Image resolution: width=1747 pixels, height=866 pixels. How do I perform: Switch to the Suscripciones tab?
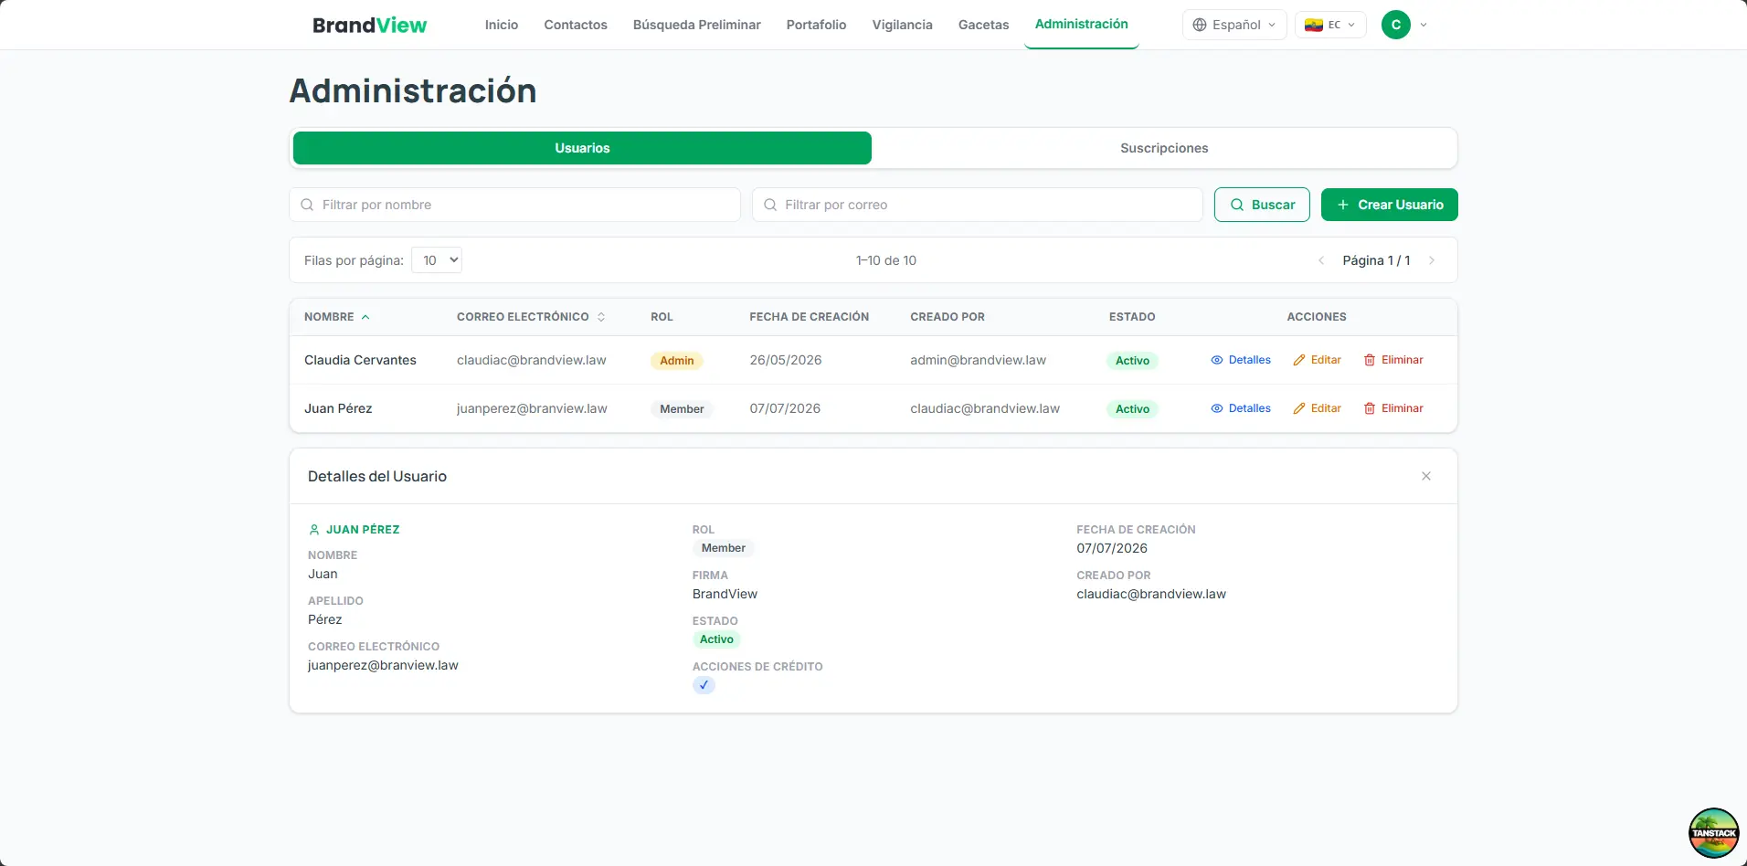[1164, 148]
